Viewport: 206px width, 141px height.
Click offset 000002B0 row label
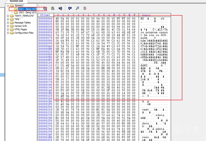tap(45, 137)
